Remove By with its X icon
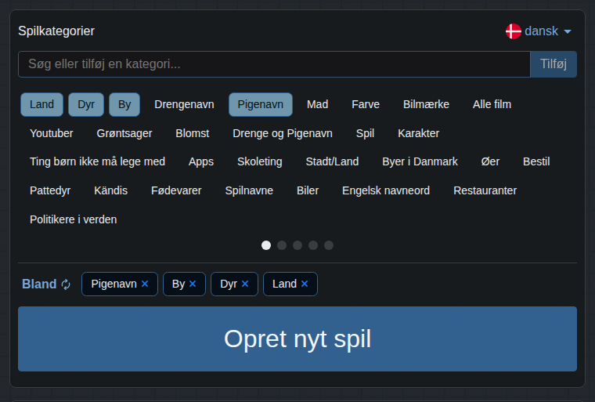The width and height of the screenshot is (595, 402). point(193,284)
